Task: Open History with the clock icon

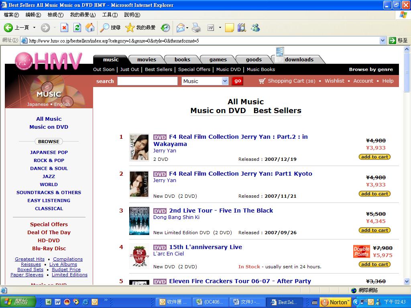Action: point(165,28)
